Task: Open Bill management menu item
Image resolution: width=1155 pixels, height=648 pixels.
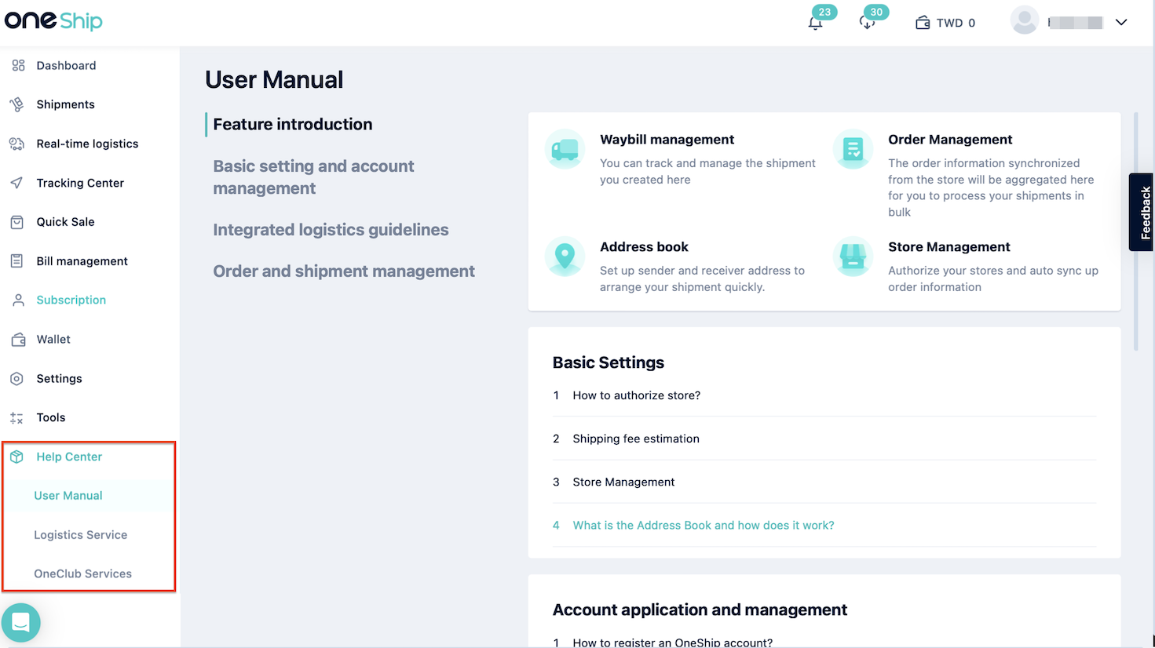Action: (x=82, y=261)
